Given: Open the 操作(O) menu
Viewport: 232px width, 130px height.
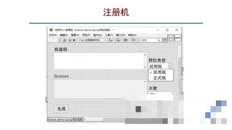Looking at the screenshot, I should [x=97, y=35].
